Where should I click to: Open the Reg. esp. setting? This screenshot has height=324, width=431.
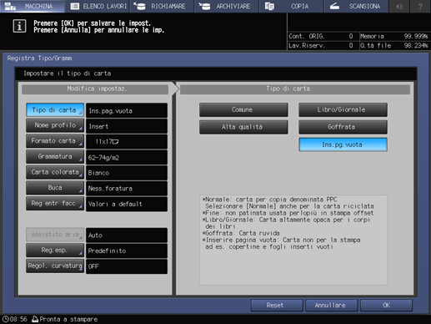55,251
